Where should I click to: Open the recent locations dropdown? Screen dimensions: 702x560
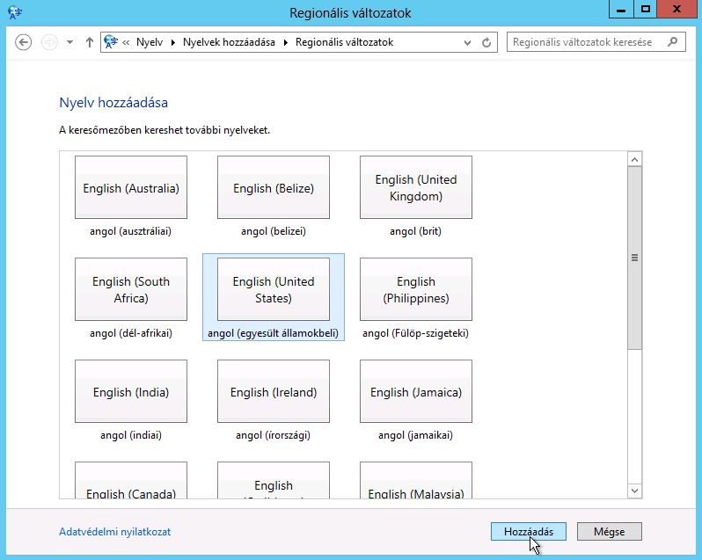tap(69, 42)
